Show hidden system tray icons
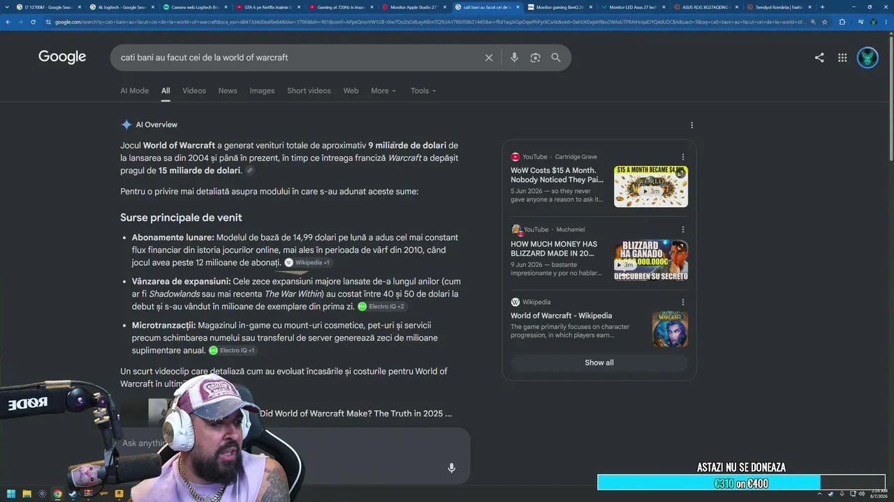Image resolution: width=894 pixels, height=502 pixels. pos(821,494)
